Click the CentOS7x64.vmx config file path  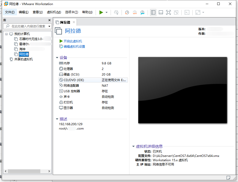pos(186,156)
